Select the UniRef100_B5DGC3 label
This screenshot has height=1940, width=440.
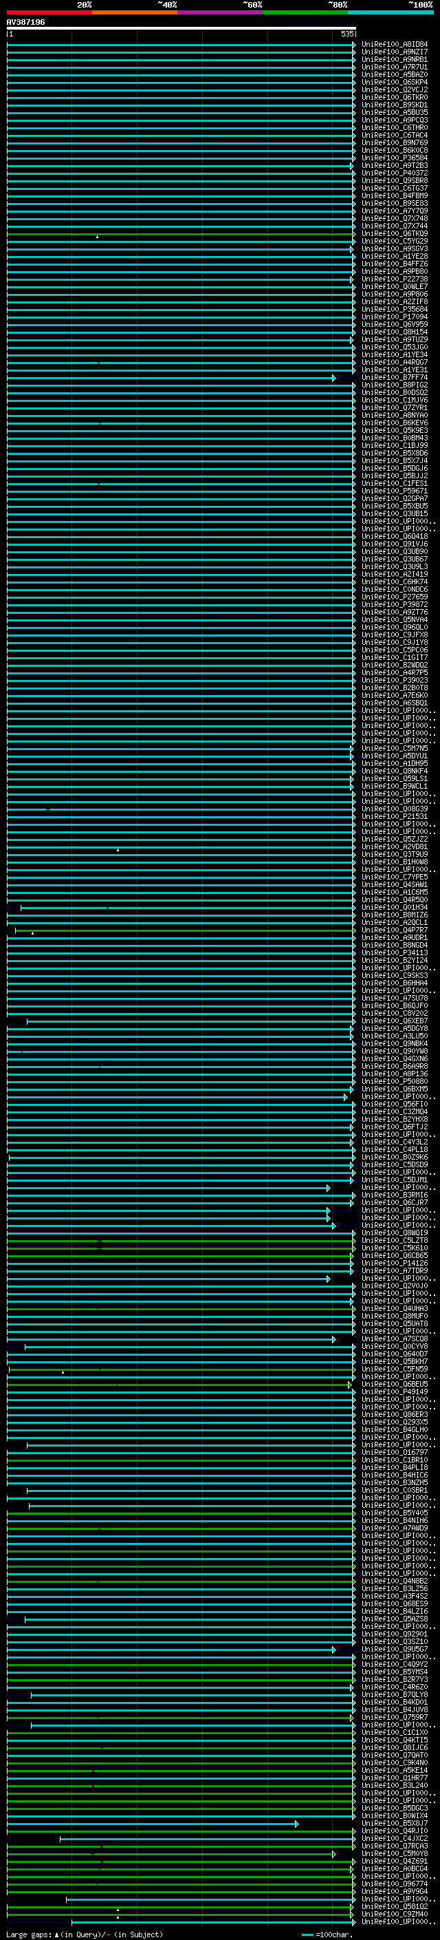coord(395,1808)
